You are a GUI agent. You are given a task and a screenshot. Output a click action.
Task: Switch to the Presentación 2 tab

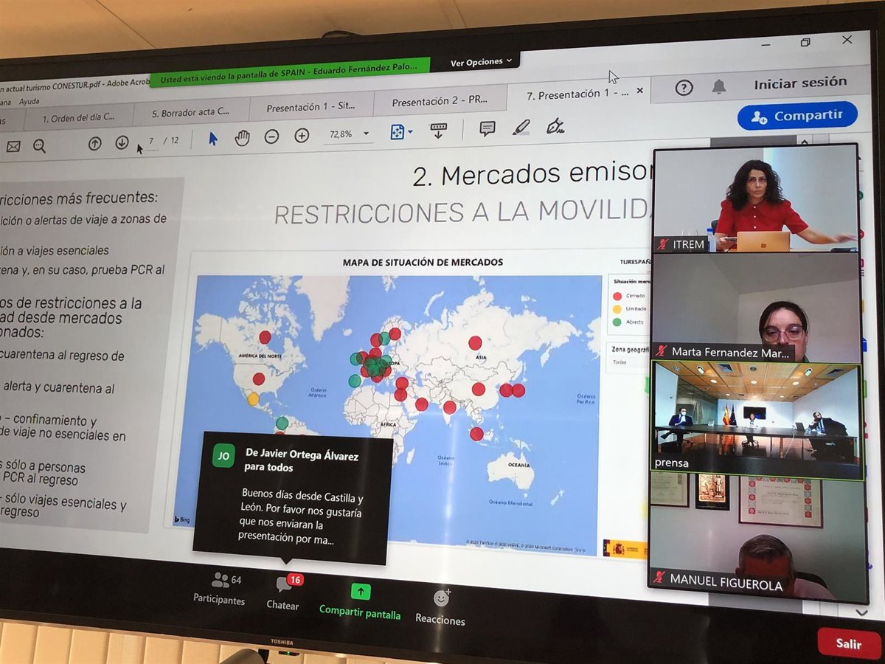439,103
